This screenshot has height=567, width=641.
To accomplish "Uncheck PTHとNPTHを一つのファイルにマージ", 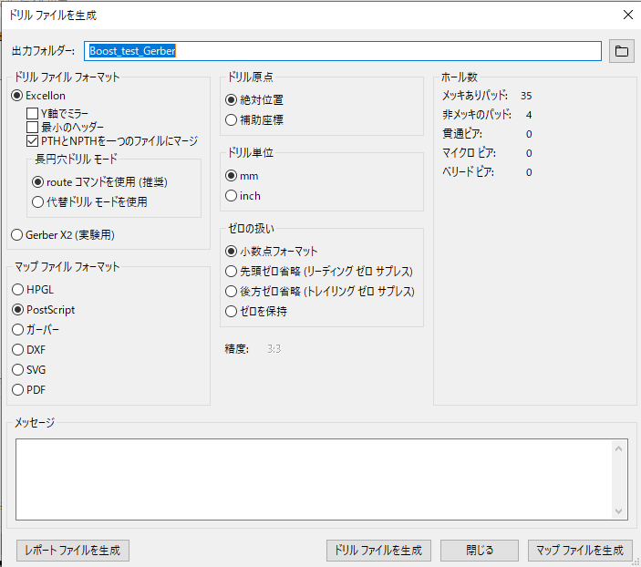I will 112,141.
